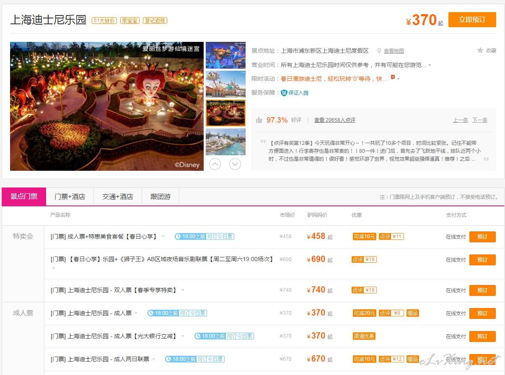Expand 双人票【春季专享特卖】 details

tap(183, 290)
